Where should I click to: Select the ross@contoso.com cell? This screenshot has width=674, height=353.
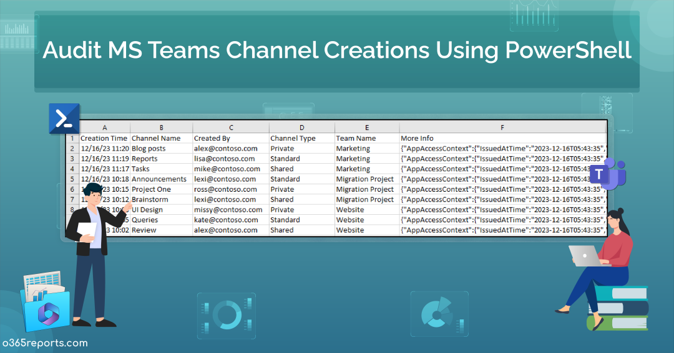(x=231, y=189)
